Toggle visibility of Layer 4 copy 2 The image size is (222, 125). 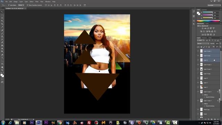click(x=198, y=65)
